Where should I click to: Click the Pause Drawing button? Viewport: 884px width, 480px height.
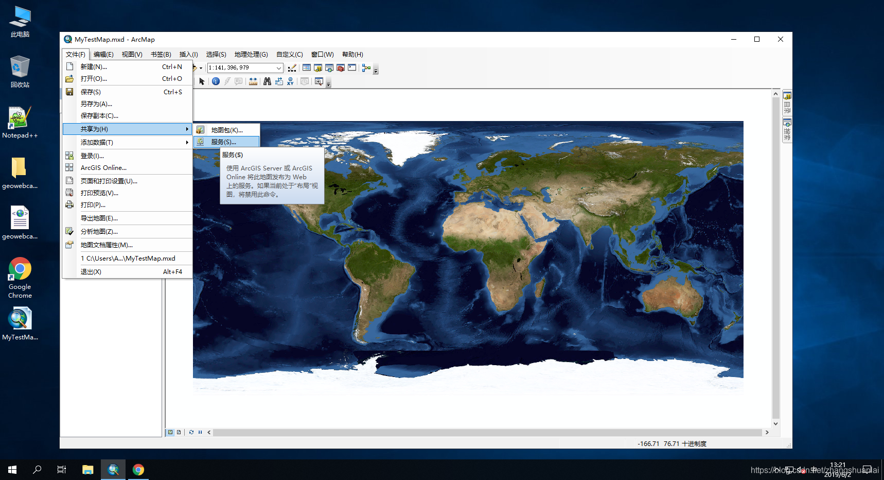point(200,432)
